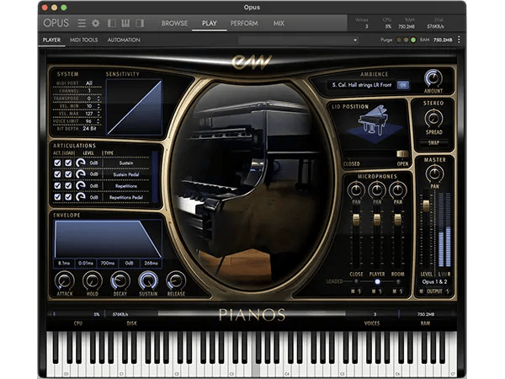Toggle Active checkbox for Sustain articulation

[57, 163]
